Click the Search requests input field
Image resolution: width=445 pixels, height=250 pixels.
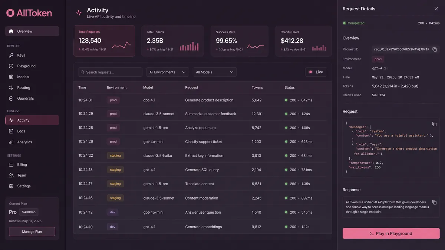110,72
